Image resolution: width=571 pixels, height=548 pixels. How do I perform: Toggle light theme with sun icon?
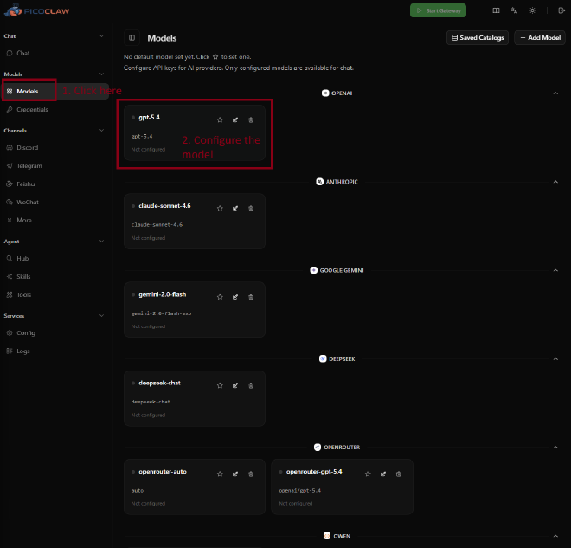tap(532, 10)
